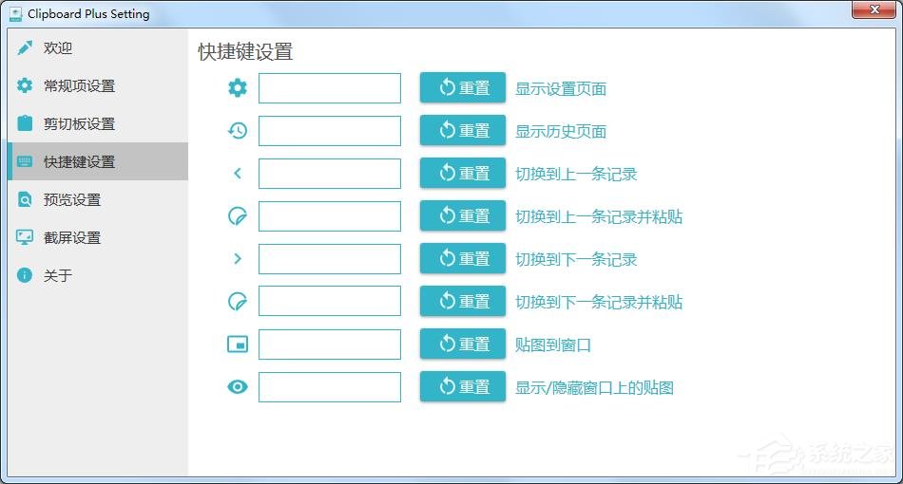This screenshot has width=903, height=484.
Task: Open 预览设置 preview settings
Action: coord(98,199)
